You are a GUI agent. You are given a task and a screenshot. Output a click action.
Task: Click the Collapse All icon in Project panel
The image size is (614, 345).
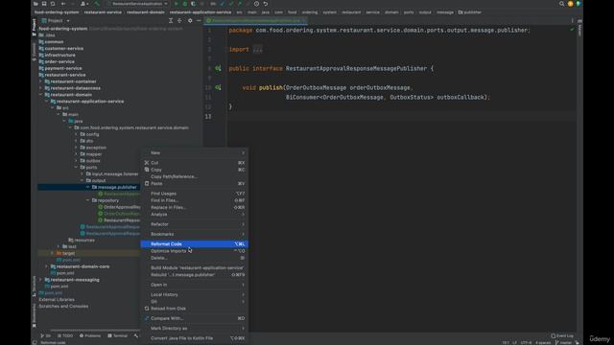click(179, 20)
